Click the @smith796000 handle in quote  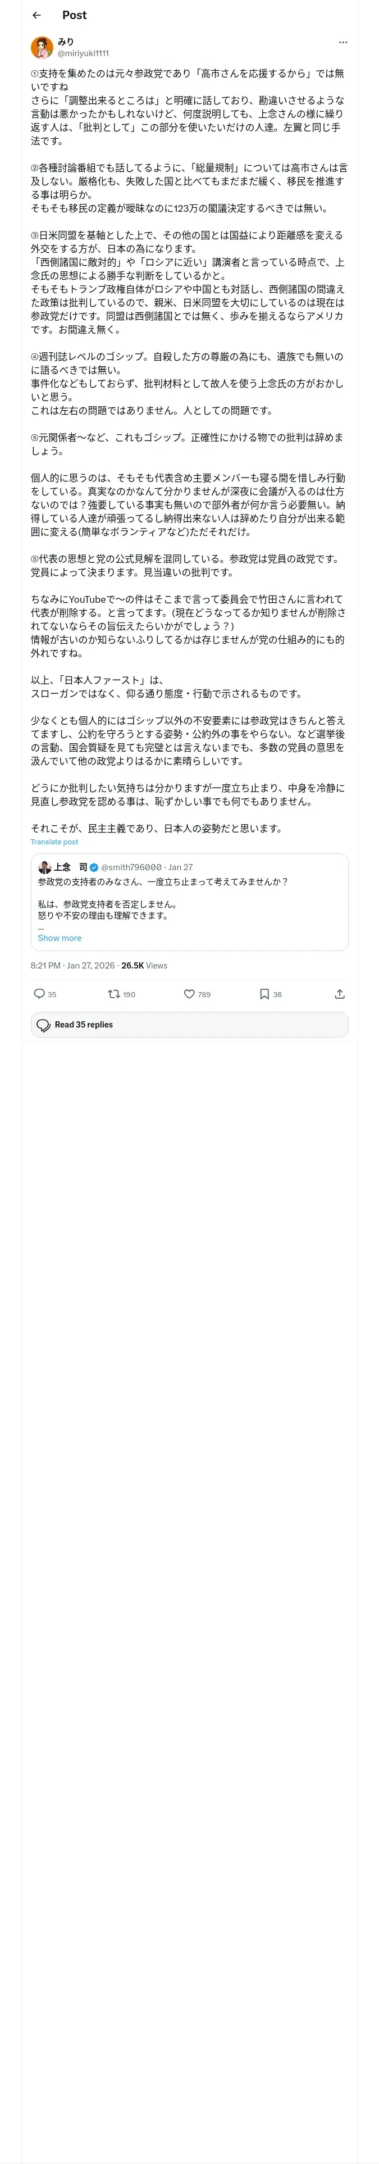coord(131,867)
